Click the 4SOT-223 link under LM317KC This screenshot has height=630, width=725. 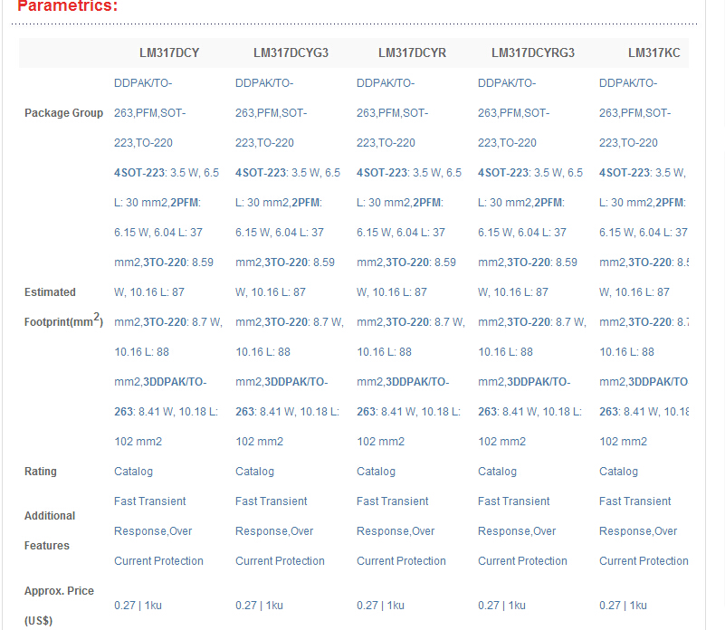pyautogui.click(x=625, y=173)
